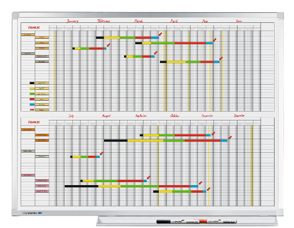Select the red marker pen in tray

click(216, 222)
